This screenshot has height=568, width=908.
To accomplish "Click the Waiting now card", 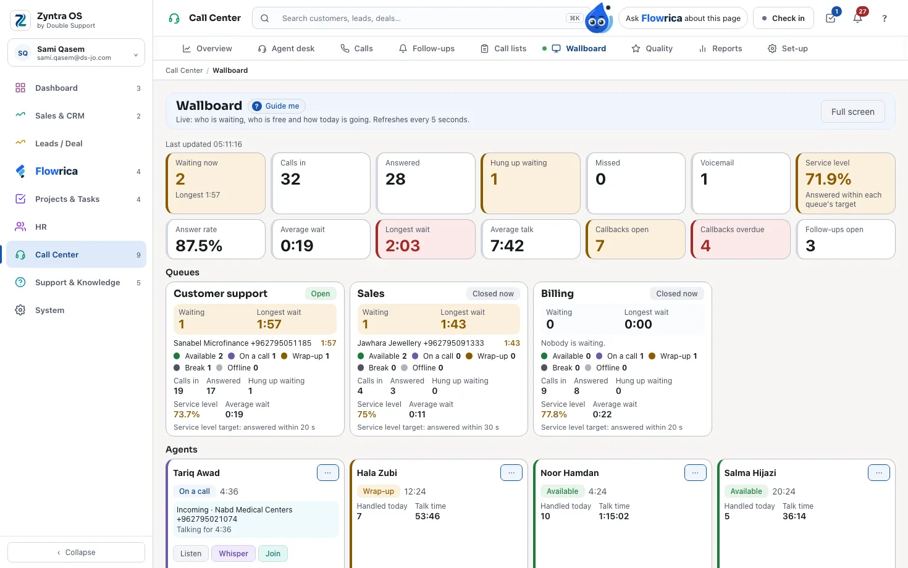I will [216, 183].
